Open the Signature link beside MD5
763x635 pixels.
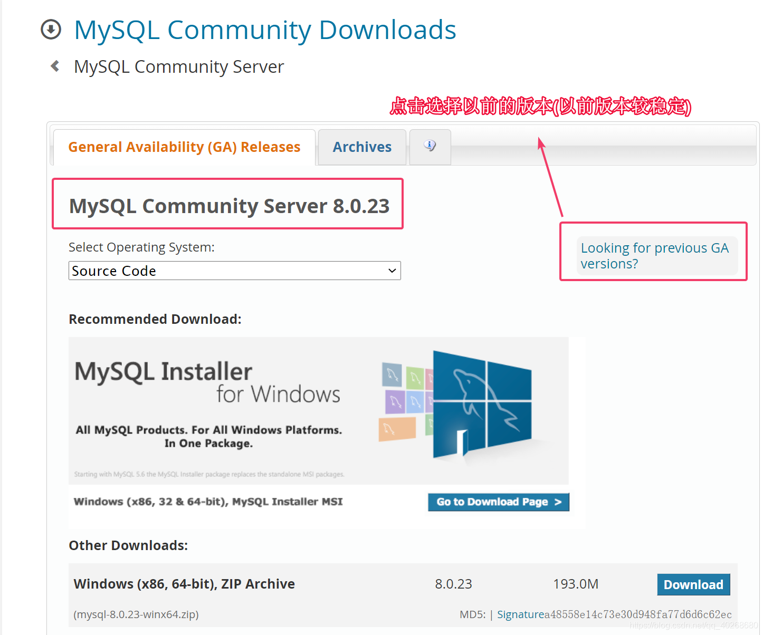520,614
